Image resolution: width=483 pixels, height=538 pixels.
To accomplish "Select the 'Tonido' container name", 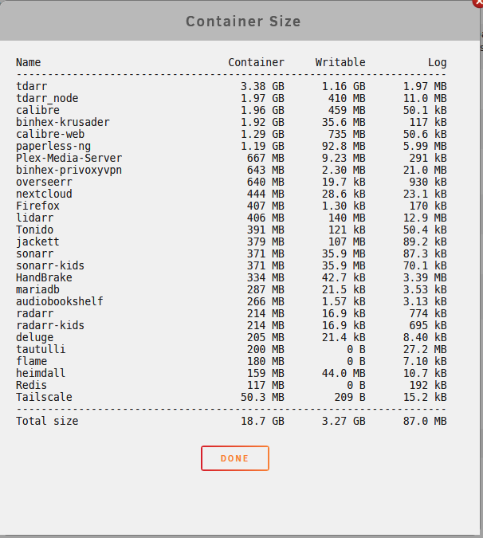I will pyautogui.click(x=34, y=230).
